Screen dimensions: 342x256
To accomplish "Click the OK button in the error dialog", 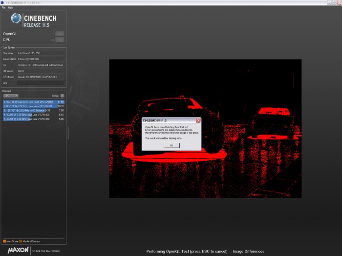I will [171, 145].
